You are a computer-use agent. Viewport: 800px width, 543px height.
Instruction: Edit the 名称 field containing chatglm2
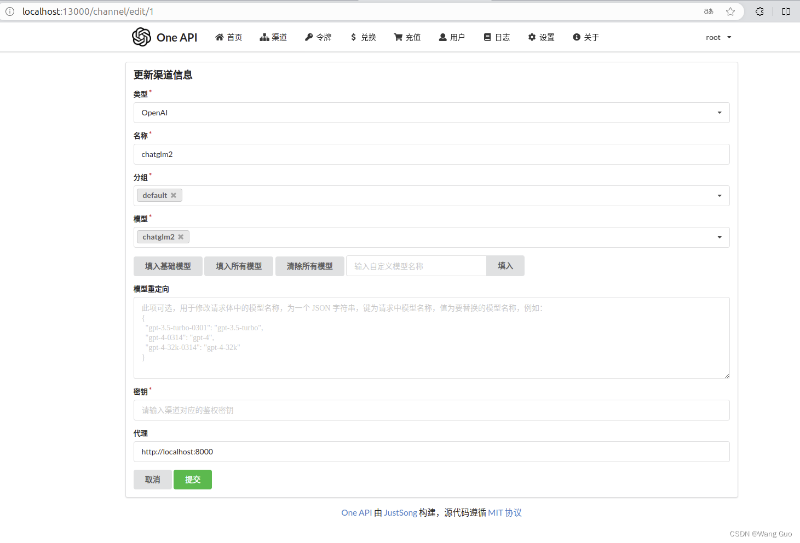[x=431, y=154]
